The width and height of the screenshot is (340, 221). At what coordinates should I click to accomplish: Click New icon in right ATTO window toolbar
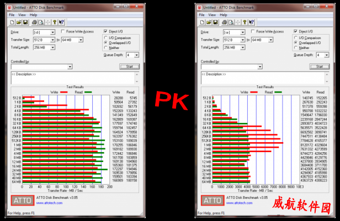(202, 22)
